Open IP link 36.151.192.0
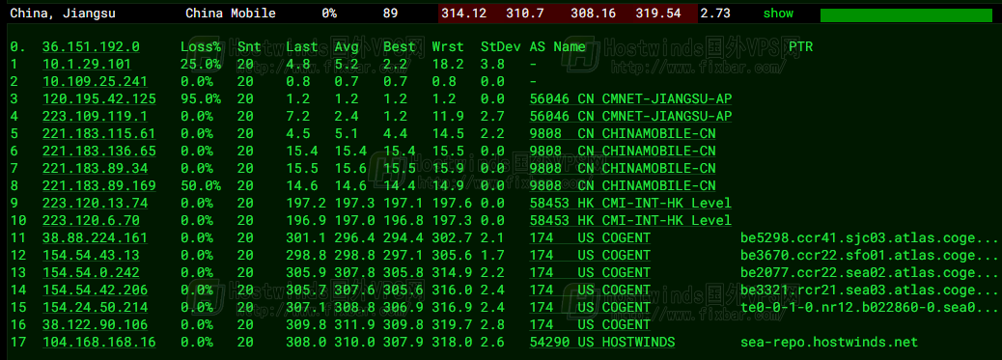Screen dimensions: 1002x360 pos(91,46)
